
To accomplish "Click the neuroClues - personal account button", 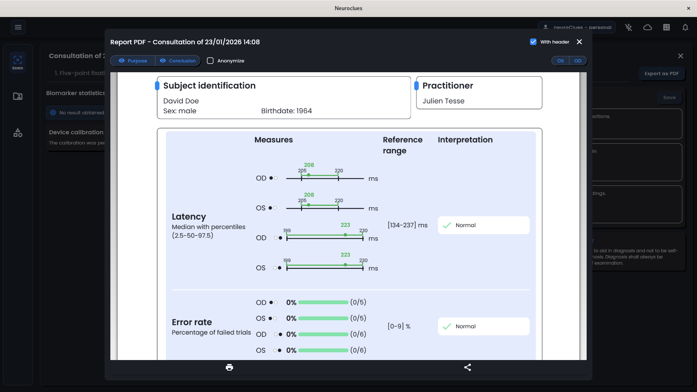I will tap(577, 27).
